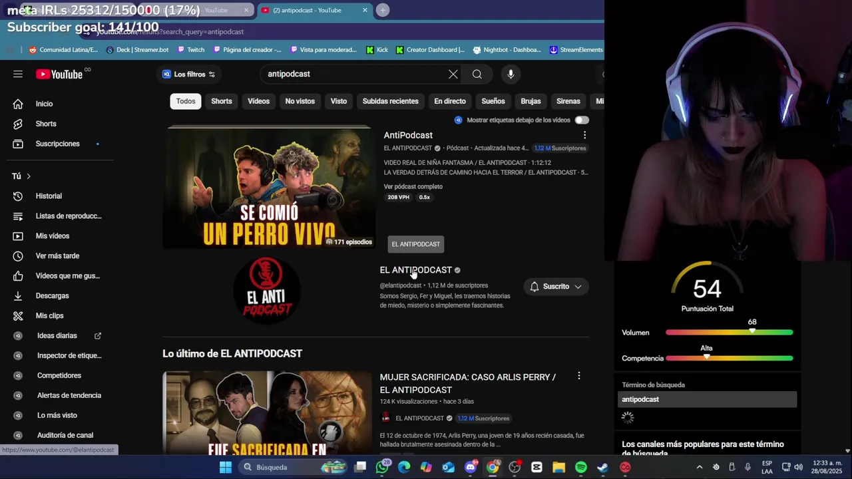
Task: Close the antipodcast YouTube browser tab
Action: click(365, 10)
